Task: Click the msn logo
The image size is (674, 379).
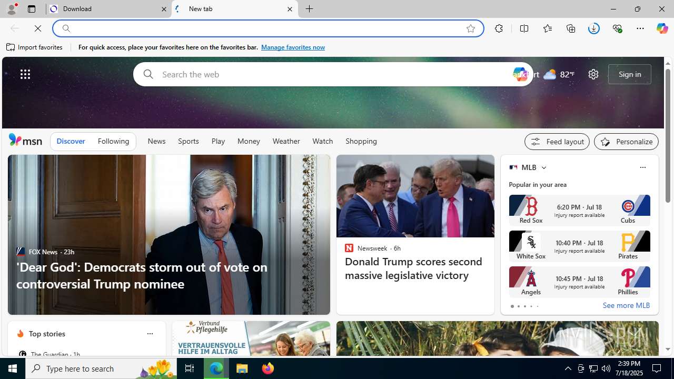Action: click(x=25, y=140)
